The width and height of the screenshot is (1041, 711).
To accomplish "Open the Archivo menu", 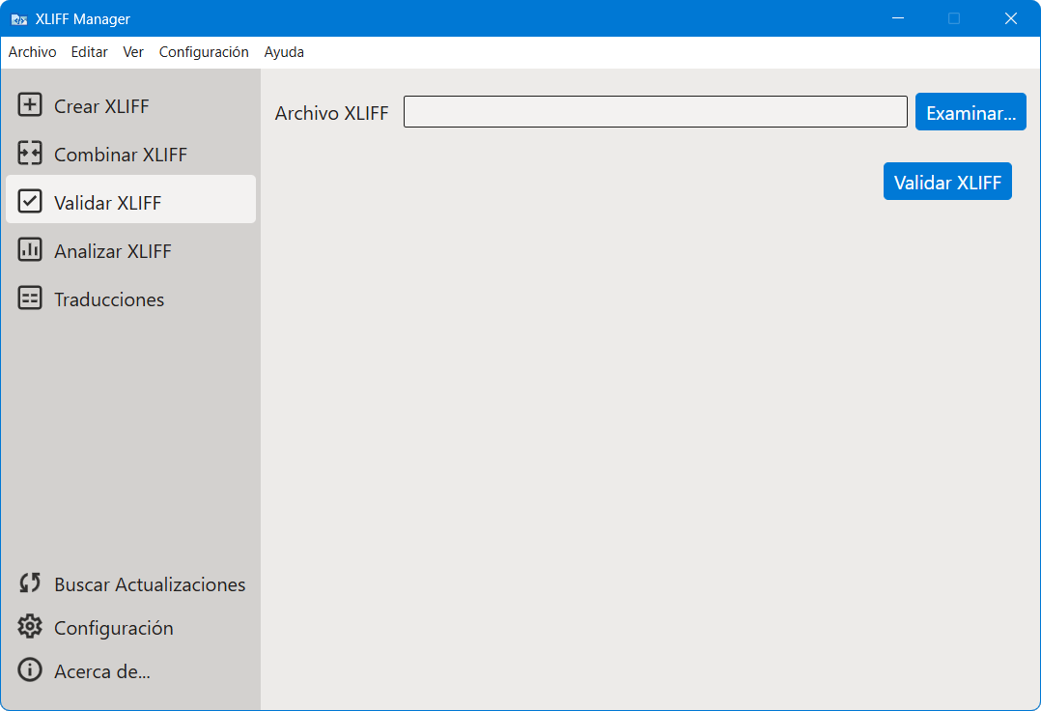I will point(33,52).
